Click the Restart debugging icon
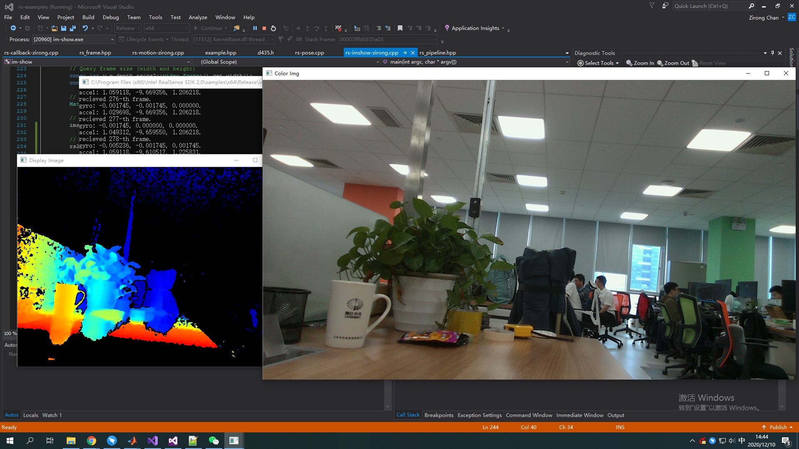799x449 pixels. 273,28
